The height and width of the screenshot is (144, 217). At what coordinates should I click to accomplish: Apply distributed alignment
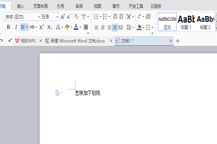pyautogui.click(x=121, y=28)
